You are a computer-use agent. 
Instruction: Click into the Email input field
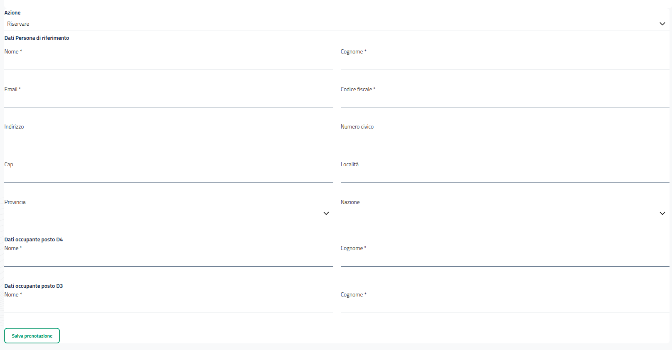[x=168, y=101]
